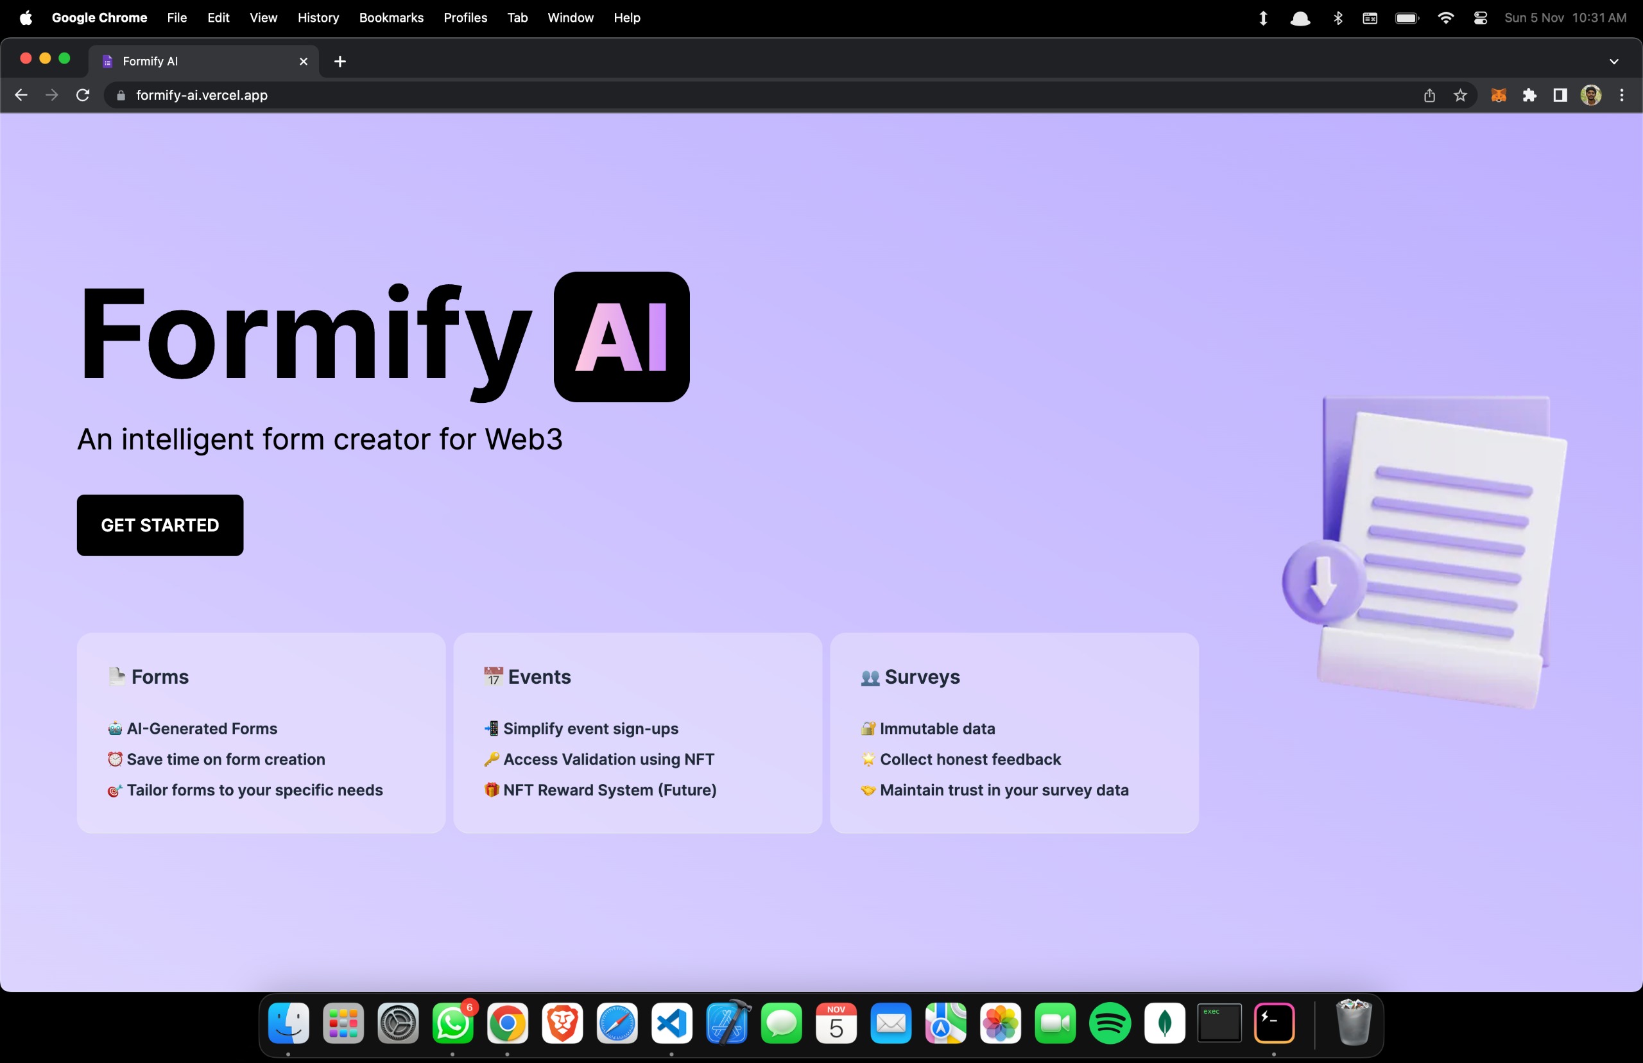Screen dimensions: 1643x1063
Task: Click the back navigation arrow
Action: [21, 95]
